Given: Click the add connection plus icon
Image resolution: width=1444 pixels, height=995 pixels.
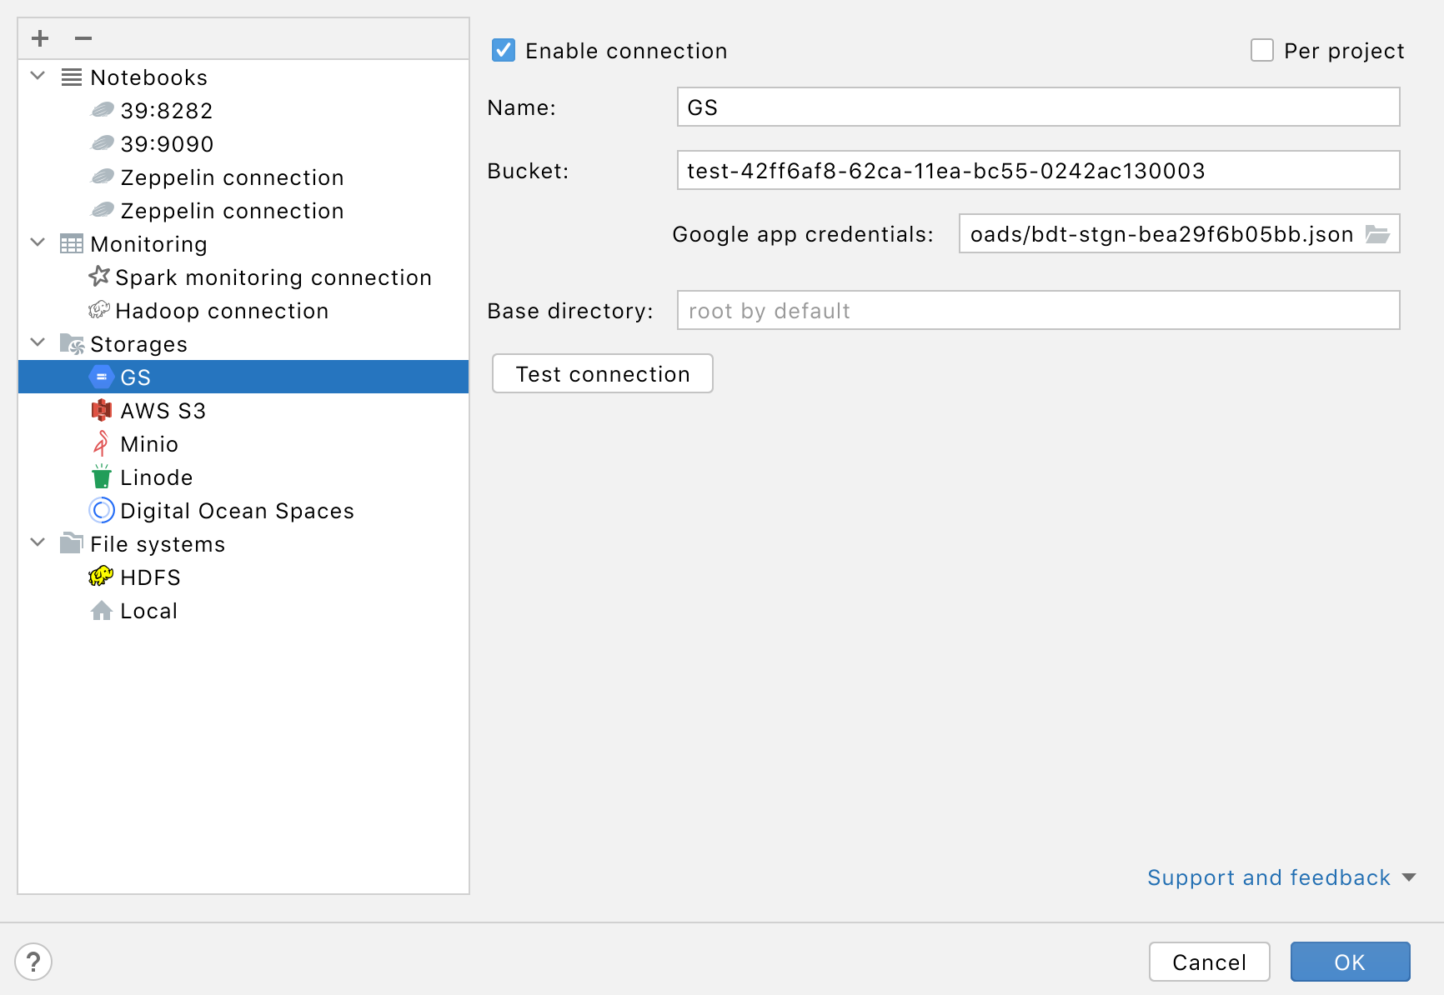Looking at the screenshot, I should tap(38, 37).
